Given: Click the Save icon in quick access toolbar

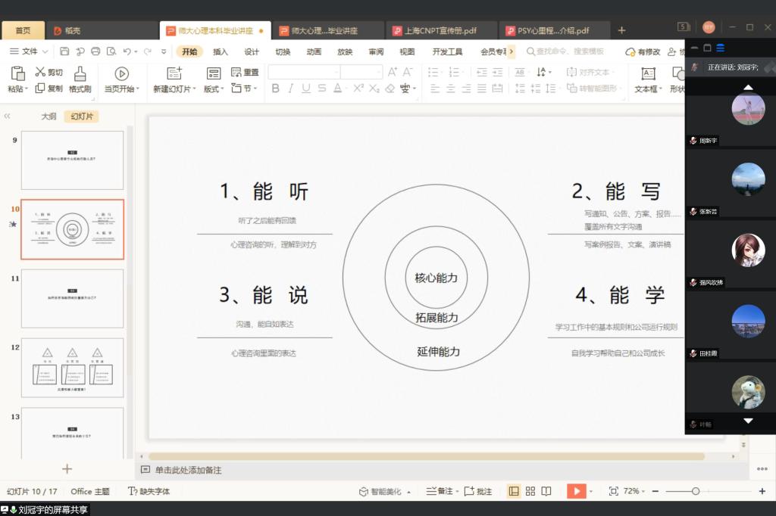Looking at the screenshot, I should click(64, 51).
